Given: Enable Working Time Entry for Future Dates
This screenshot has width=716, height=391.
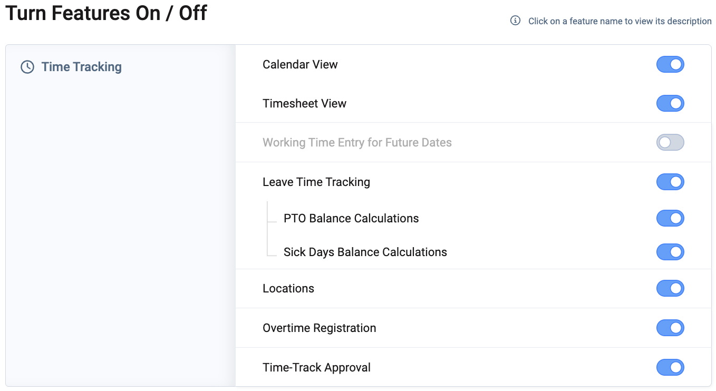Looking at the screenshot, I should (x=670, y=142).
